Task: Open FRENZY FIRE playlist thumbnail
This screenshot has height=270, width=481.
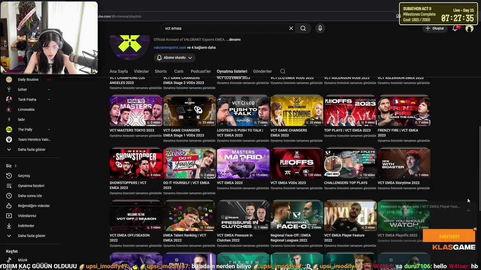Action: (x=404, y=111)
